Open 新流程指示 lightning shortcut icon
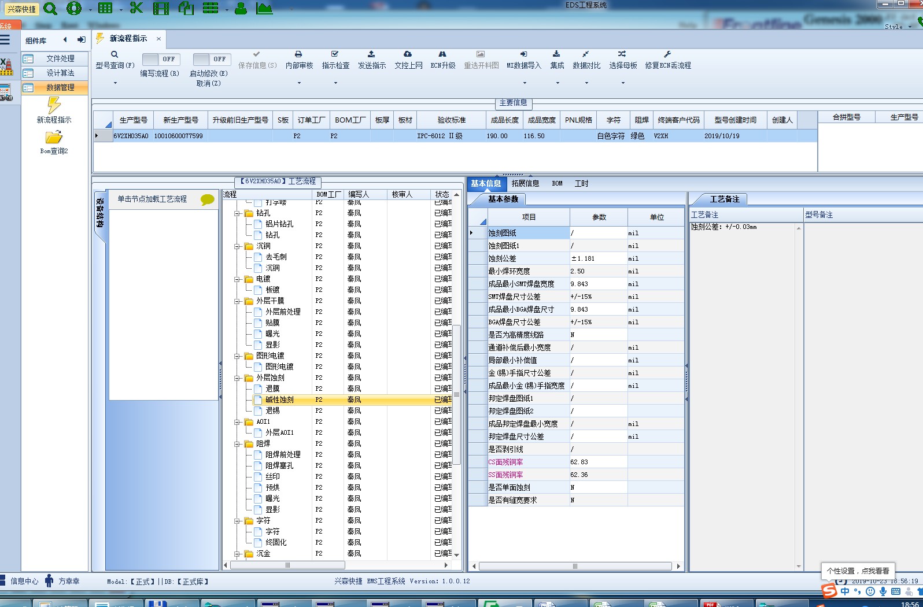The height and width of the screenshot is (607, 923). [x=54, y=105]
